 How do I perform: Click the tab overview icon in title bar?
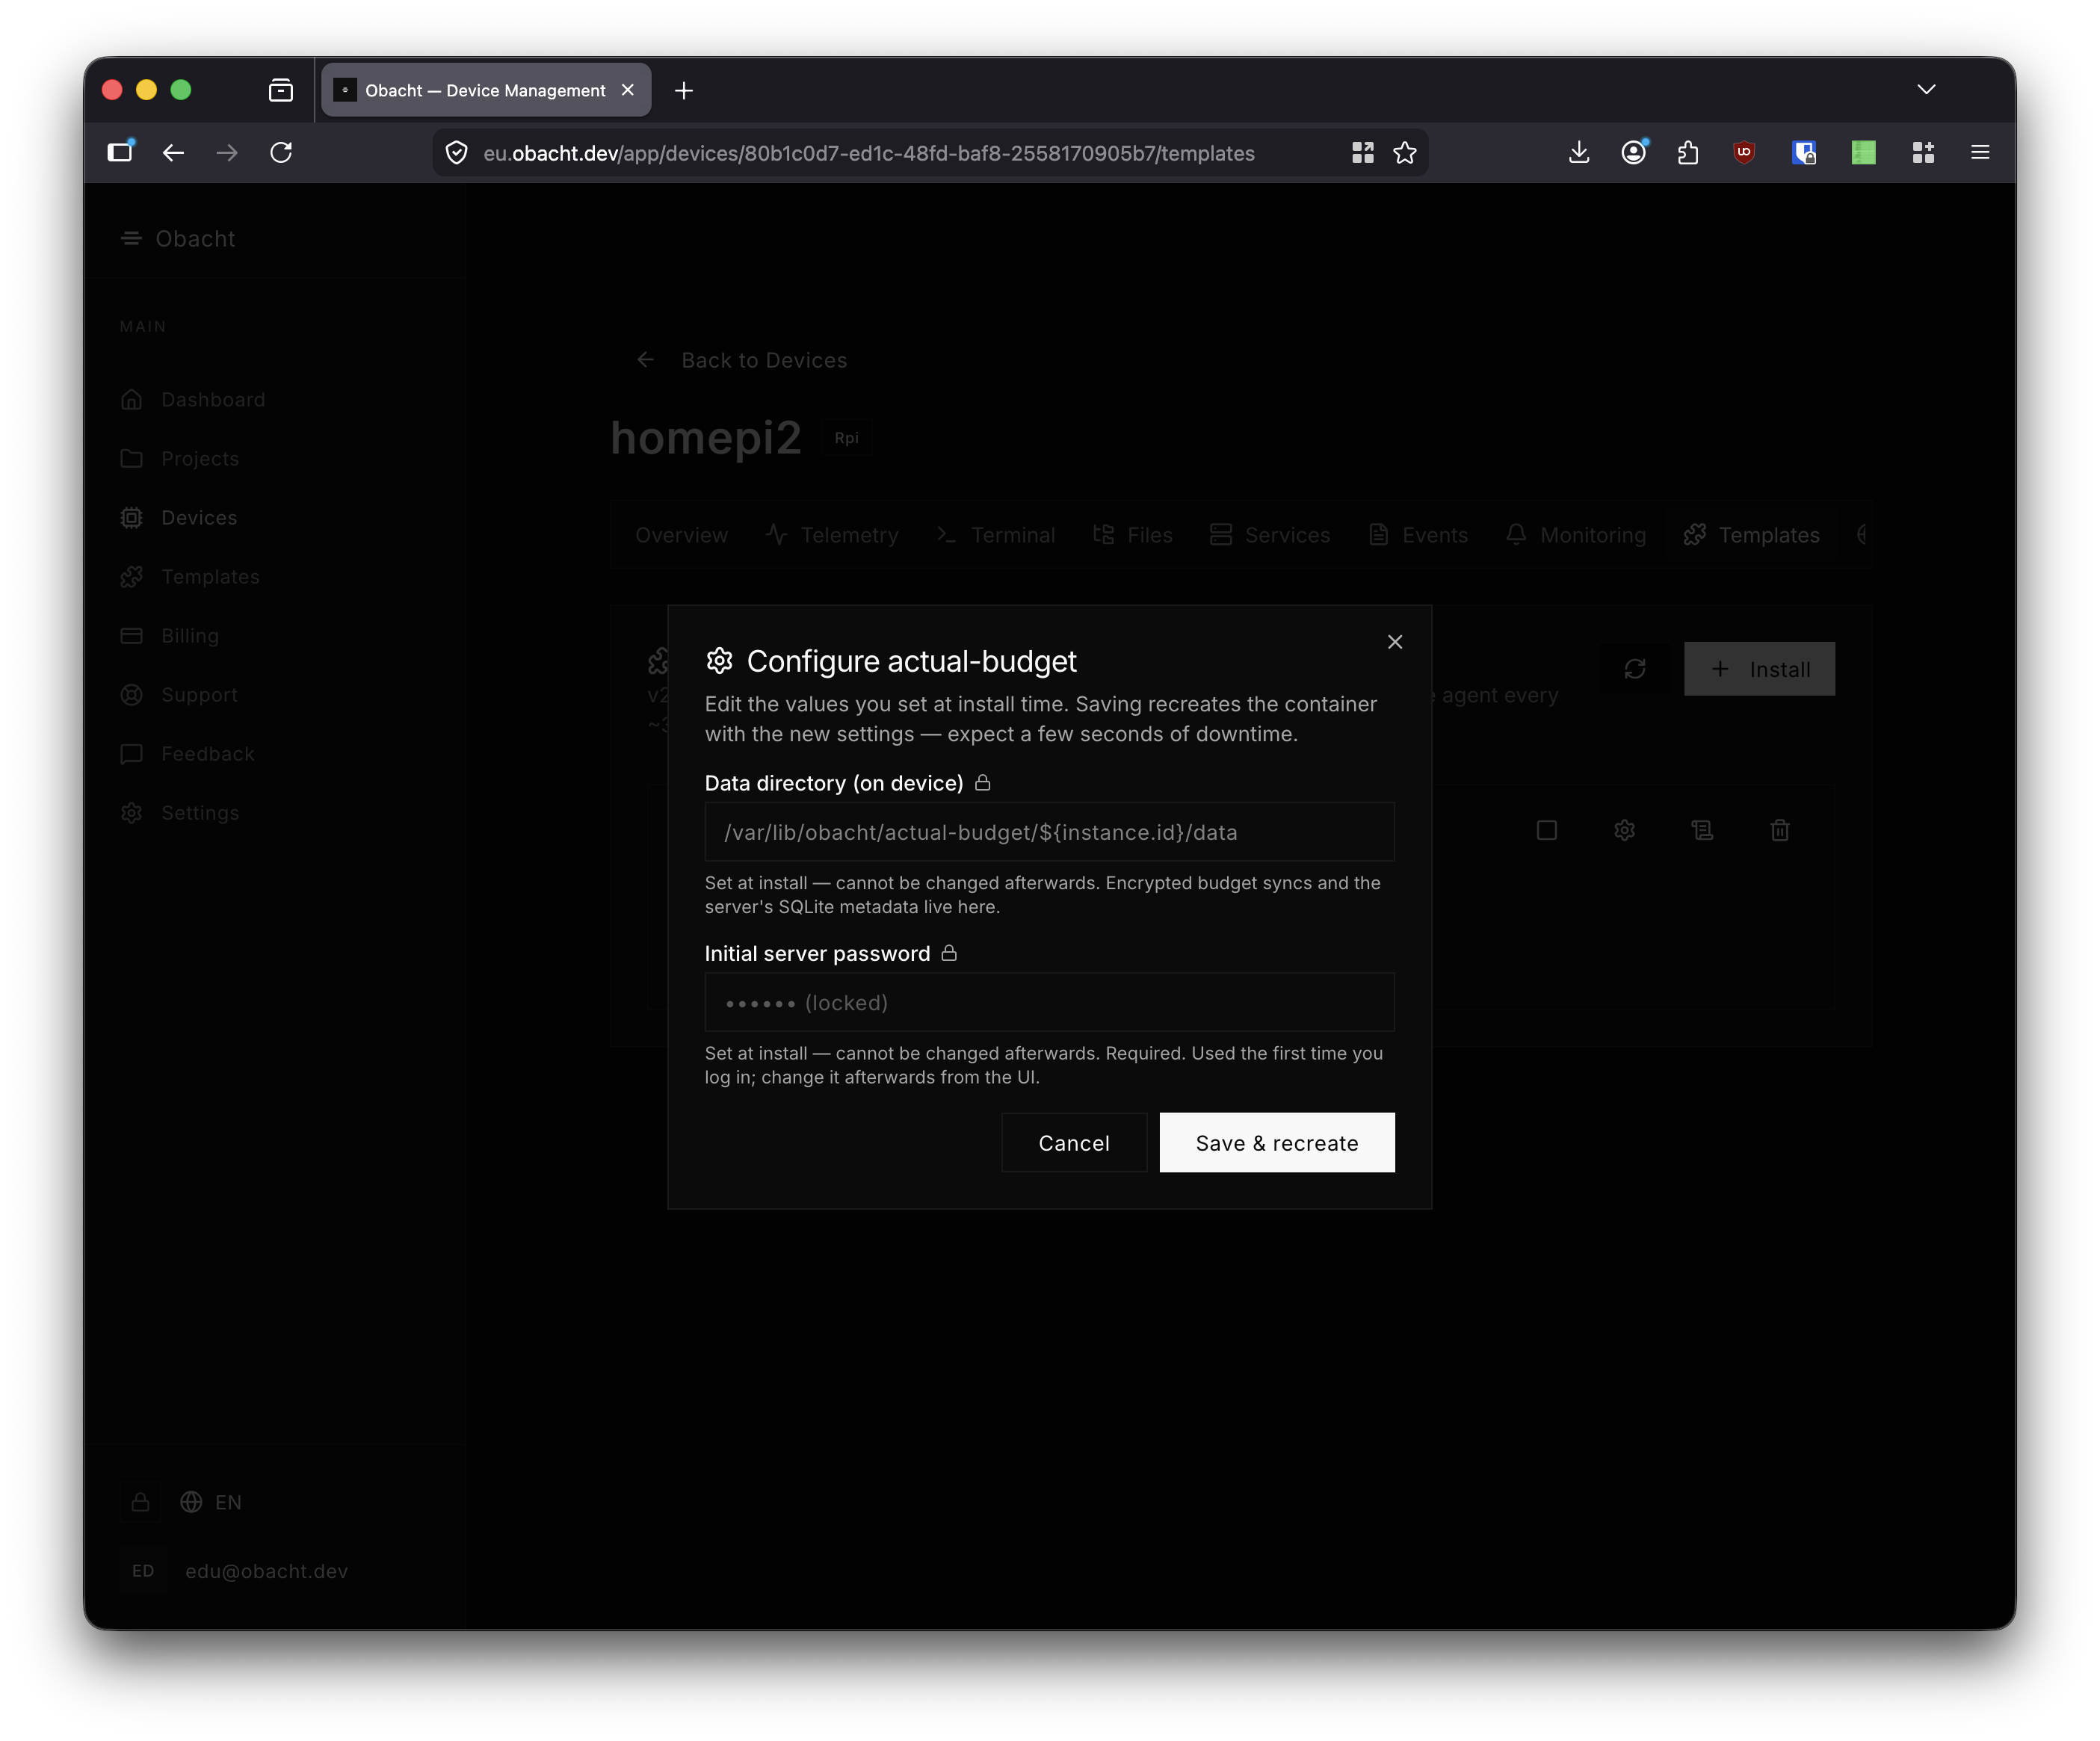(x=281, y=90)
